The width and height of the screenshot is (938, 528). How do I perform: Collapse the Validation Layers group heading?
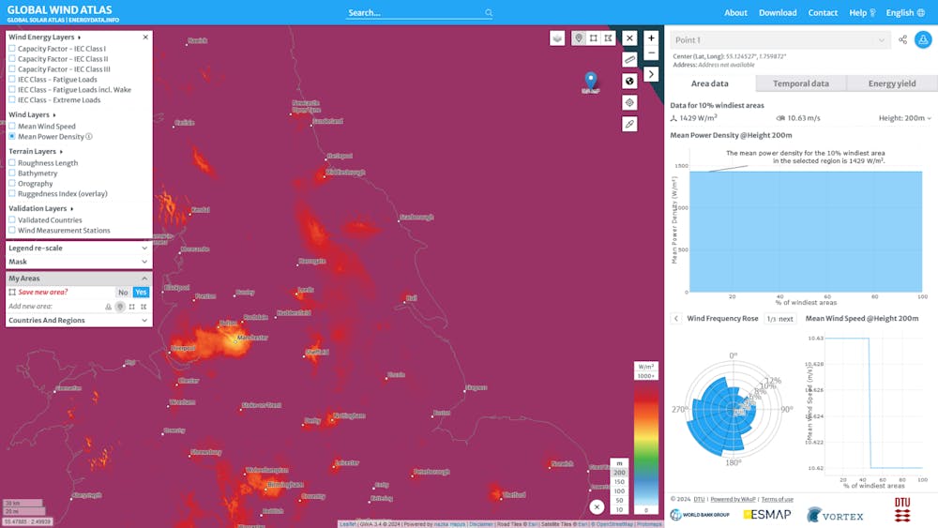[x=40, y=209]
